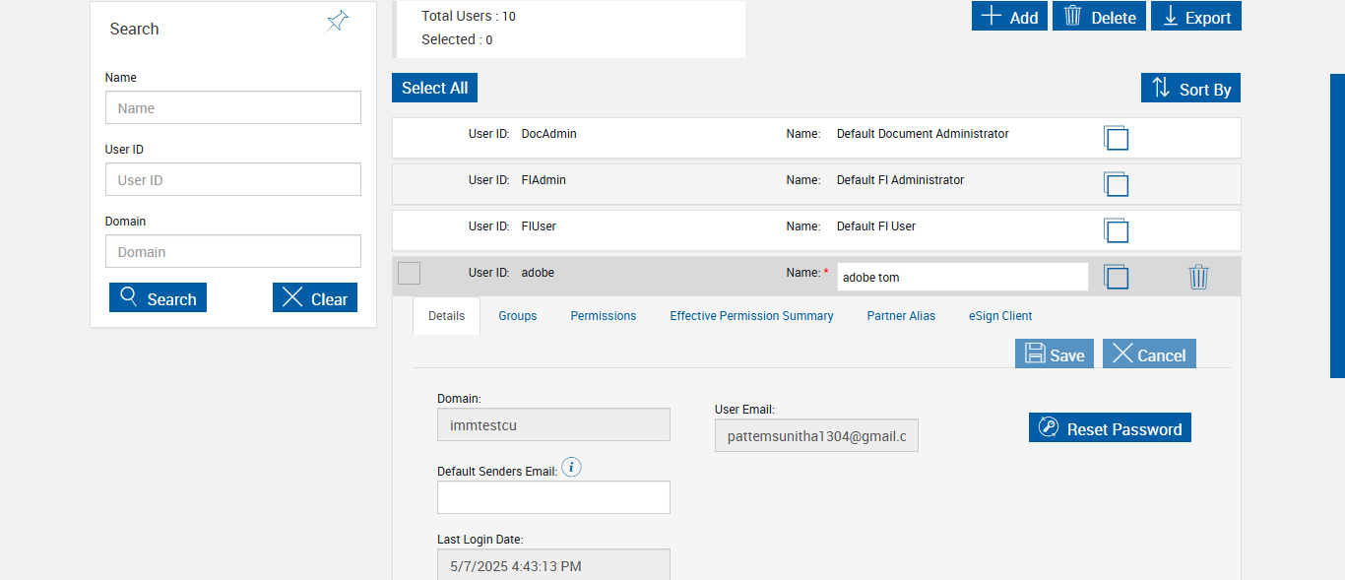
Task: Click the copy icon for FIAdmin user
Action: pyautogui.click(x=1116, y=184)
